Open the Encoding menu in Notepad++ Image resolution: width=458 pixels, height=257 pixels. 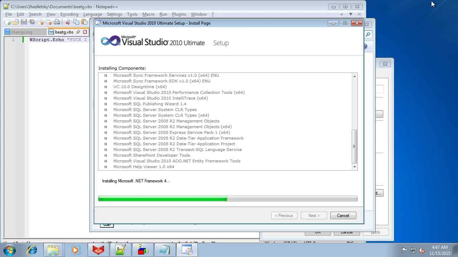coord(69,14)
